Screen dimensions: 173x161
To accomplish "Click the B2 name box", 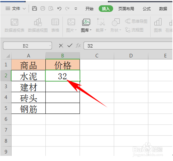I will (25, 46).
